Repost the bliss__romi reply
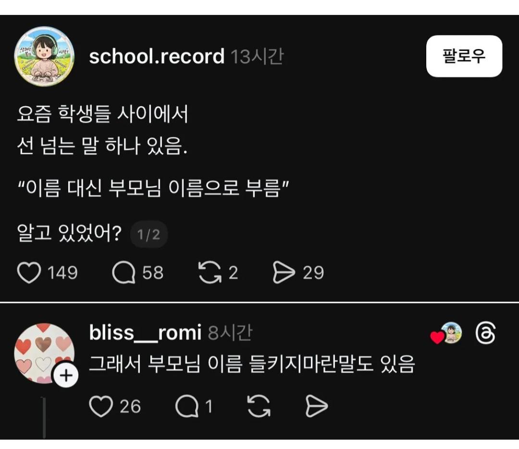Image resolution: width=519 pixels, height=449 pixels. click(x=259, y=407)
